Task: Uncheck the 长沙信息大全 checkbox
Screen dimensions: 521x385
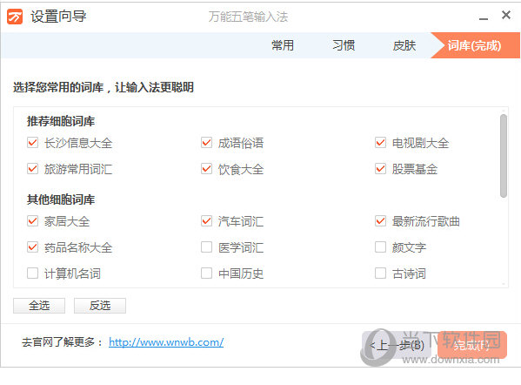Action: click(32, 143)
